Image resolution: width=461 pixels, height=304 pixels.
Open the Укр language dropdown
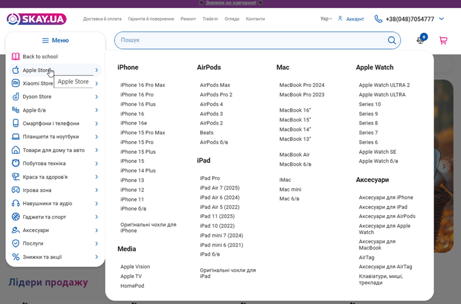tap(326, 19)
